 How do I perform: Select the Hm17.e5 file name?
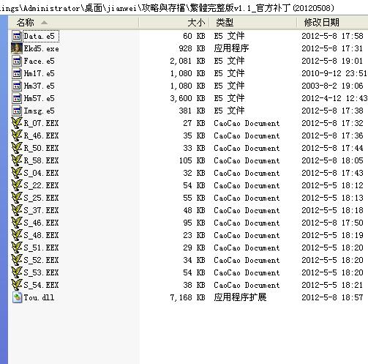click(x=39, y=73)
